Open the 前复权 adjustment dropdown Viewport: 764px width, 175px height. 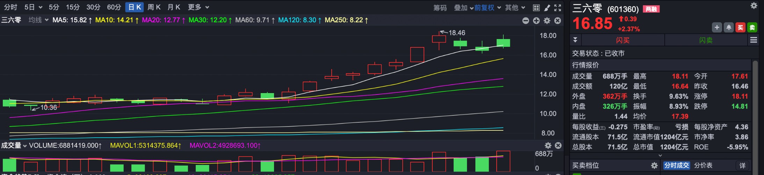tap(488, 8)
